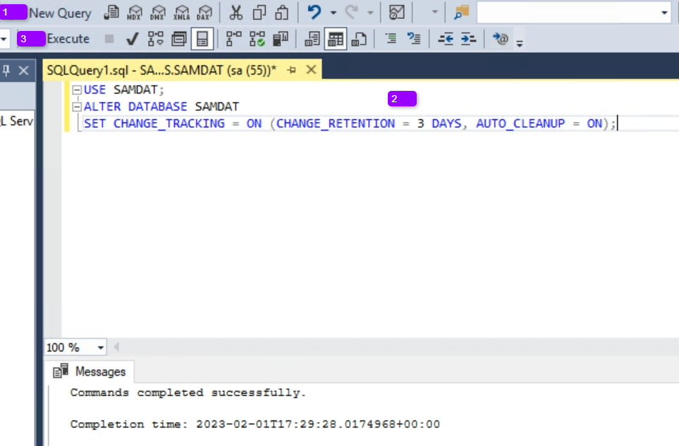The image size is (679, 446).
Task: Toggle Results to Text option
Action: (x=312, y=39)
